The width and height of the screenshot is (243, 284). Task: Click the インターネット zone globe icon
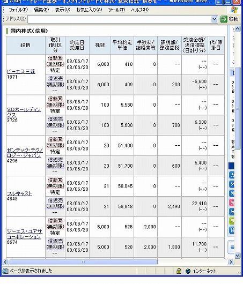[188, 271]
